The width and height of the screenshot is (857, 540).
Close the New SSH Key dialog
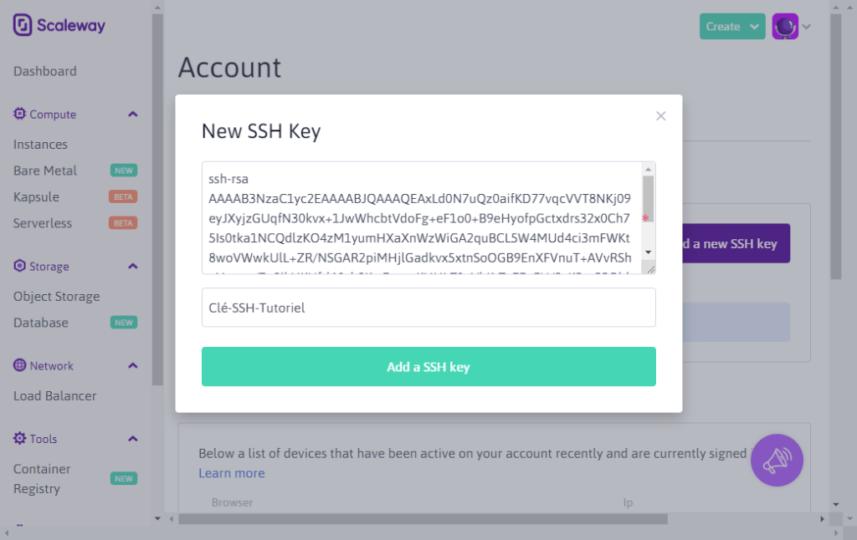(x=661, y=115)
